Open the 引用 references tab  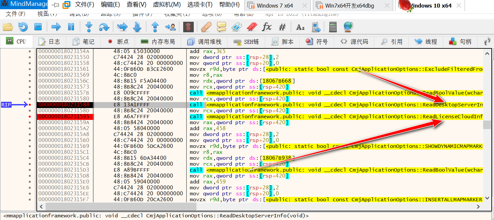coord(392,41)
